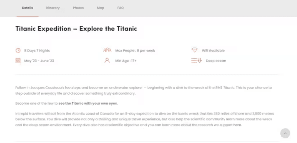Open the FAQ tab
This screenshot has height=143, width=297.
click(x=120, y=8)
